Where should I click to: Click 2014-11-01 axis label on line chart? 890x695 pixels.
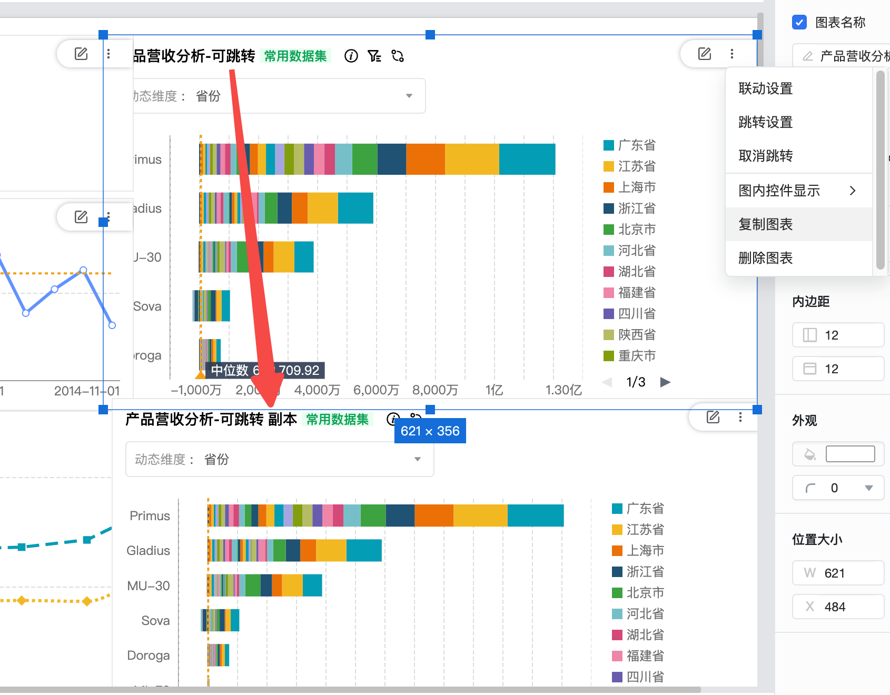point(87,391)
